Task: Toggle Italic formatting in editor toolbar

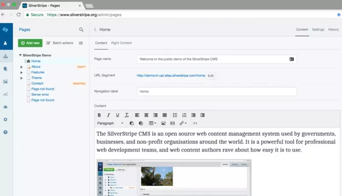Action: point(109,115)
